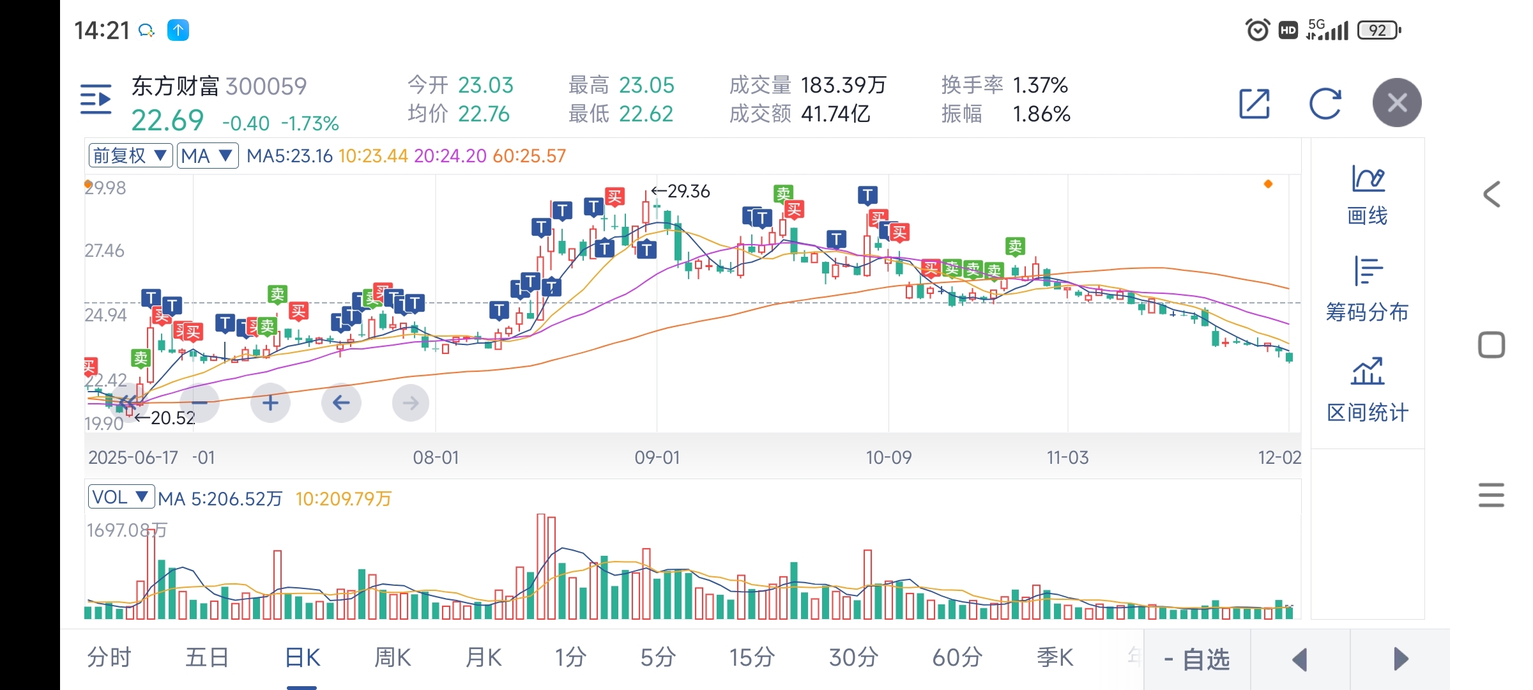
Task: Switch to 分时 intraday tab
Action: click(109, 657)
